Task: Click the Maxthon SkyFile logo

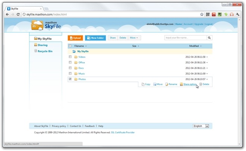Action: click(46, 25)
